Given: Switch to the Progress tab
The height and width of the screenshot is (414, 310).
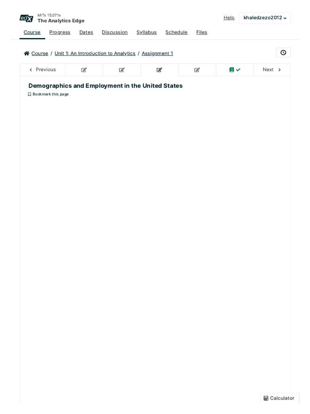Looking at the screenshot, I should click(x=60, y=32).
